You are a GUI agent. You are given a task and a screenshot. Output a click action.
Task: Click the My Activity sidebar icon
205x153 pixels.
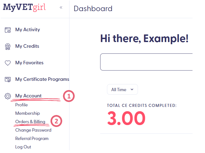point(8,30)
